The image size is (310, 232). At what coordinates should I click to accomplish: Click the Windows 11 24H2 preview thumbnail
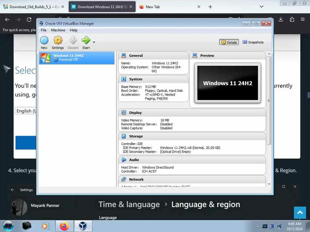[228, 83]
